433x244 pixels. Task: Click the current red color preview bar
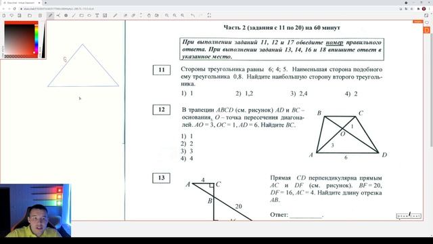pos(21,22)
